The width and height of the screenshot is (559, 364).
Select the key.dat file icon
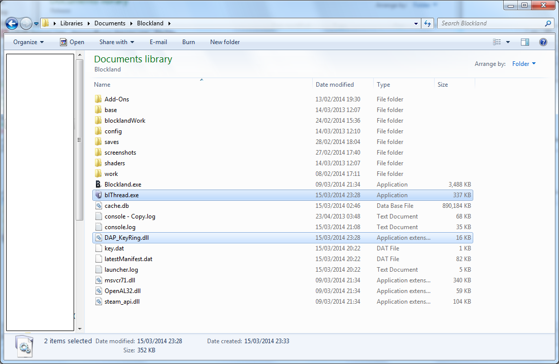click(x=98, y=248)
